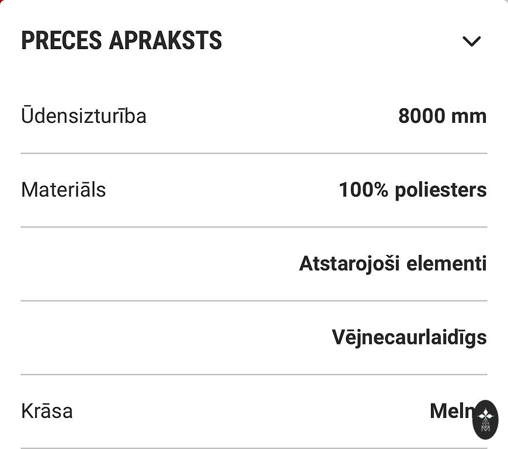
Task: Click the divider under Atstarojoši elementi
Action: pos(254,301)
